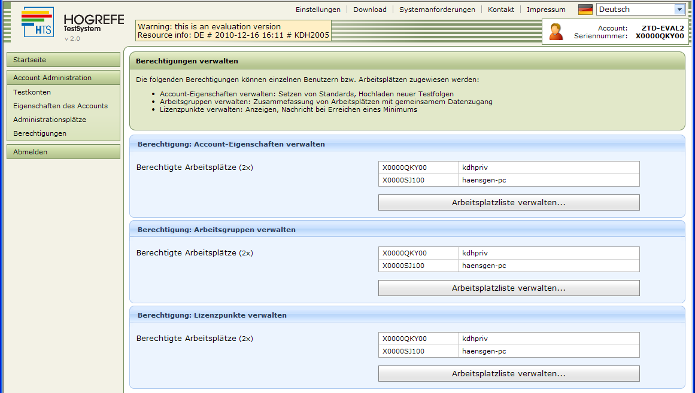
Task: Click Abmelden to log out
Action: point(63,152)
